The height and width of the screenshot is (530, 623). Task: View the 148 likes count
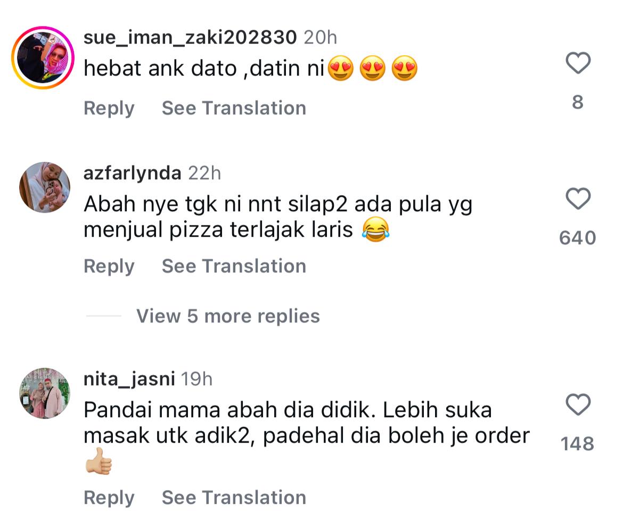pos(578,443)
